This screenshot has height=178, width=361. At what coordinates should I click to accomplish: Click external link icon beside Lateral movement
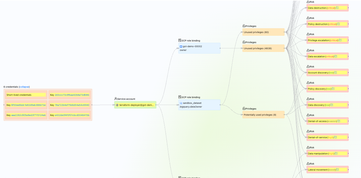click(337, 170)
